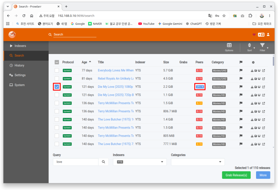Open the ChatGPT bookmark
The height and width of the screenshot is (190, 278).
(x=194, y=24)
